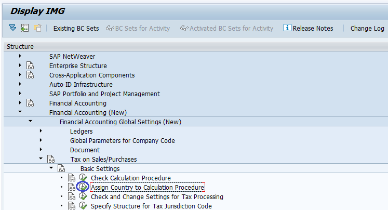Select Financial Accounting Global Settings (New) text
The height and width of the screenshot is (210, 388).
coord(121,122)
